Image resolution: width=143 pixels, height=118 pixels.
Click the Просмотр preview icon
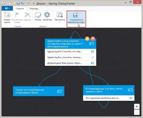pyautogui.click(x=60, y=15)
